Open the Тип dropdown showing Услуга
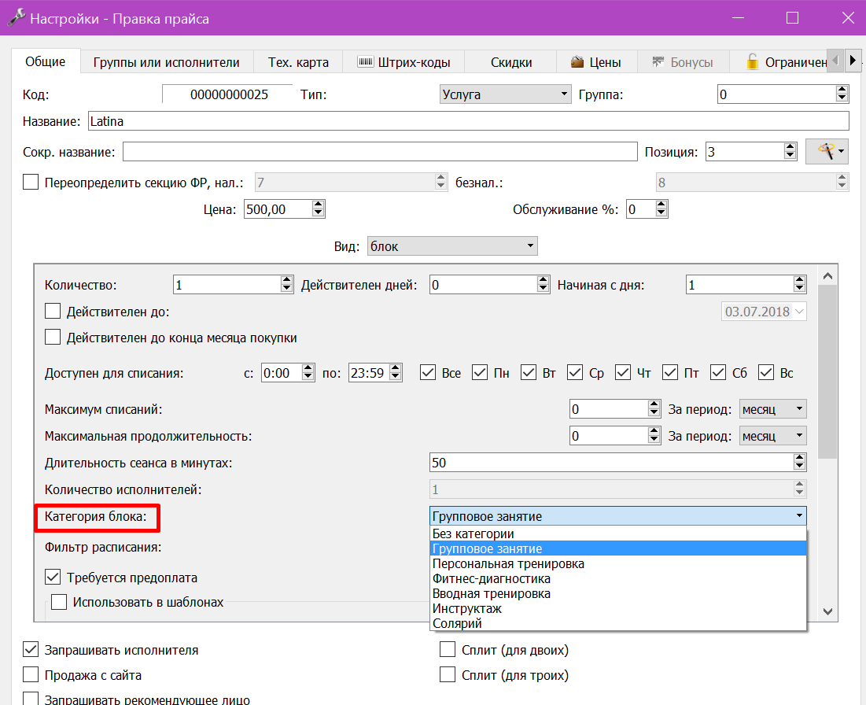The height and width of the screenshot is (705, 866). pyautogui.click(x=505, y=94)
